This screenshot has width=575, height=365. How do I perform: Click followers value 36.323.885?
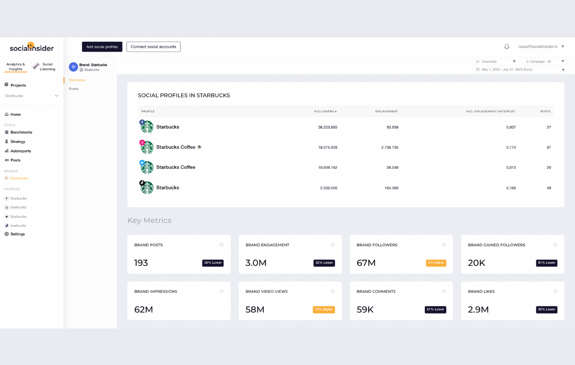[x=328, y=127]
